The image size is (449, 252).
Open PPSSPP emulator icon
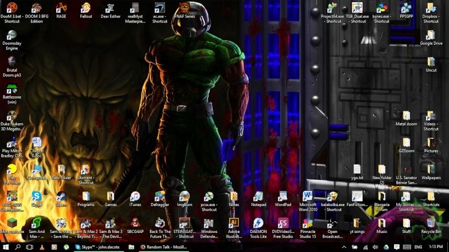(x=406, y=8)
